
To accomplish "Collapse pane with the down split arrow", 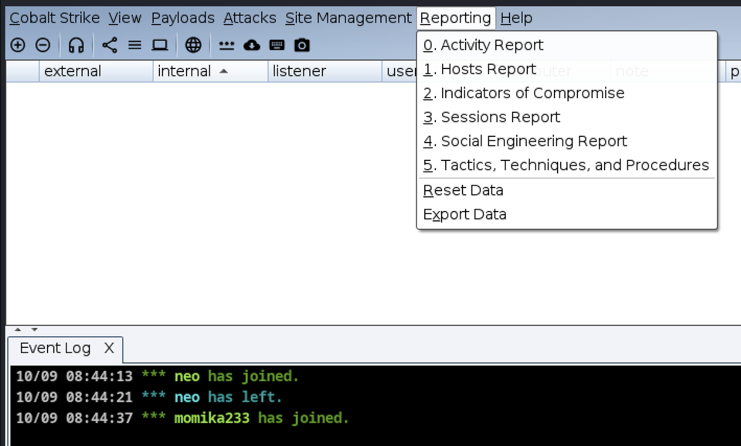I will click(x=35, y=330).
